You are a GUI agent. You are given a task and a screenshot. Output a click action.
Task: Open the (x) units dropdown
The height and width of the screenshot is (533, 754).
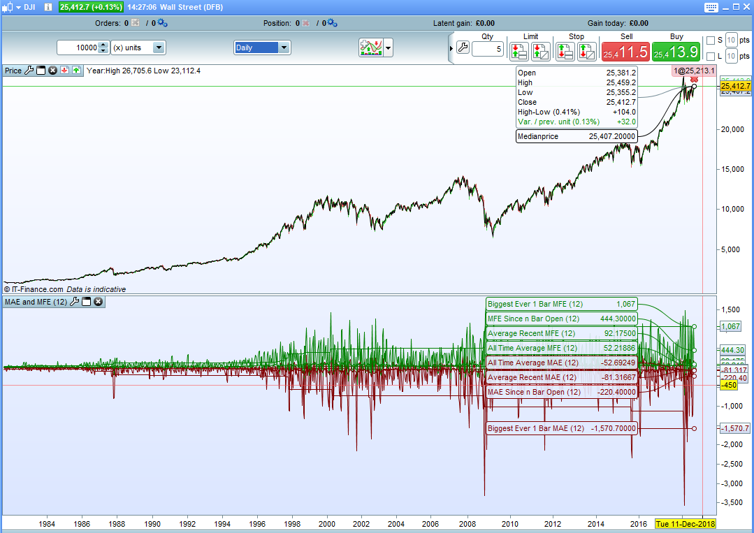click(x=138, y=48)
